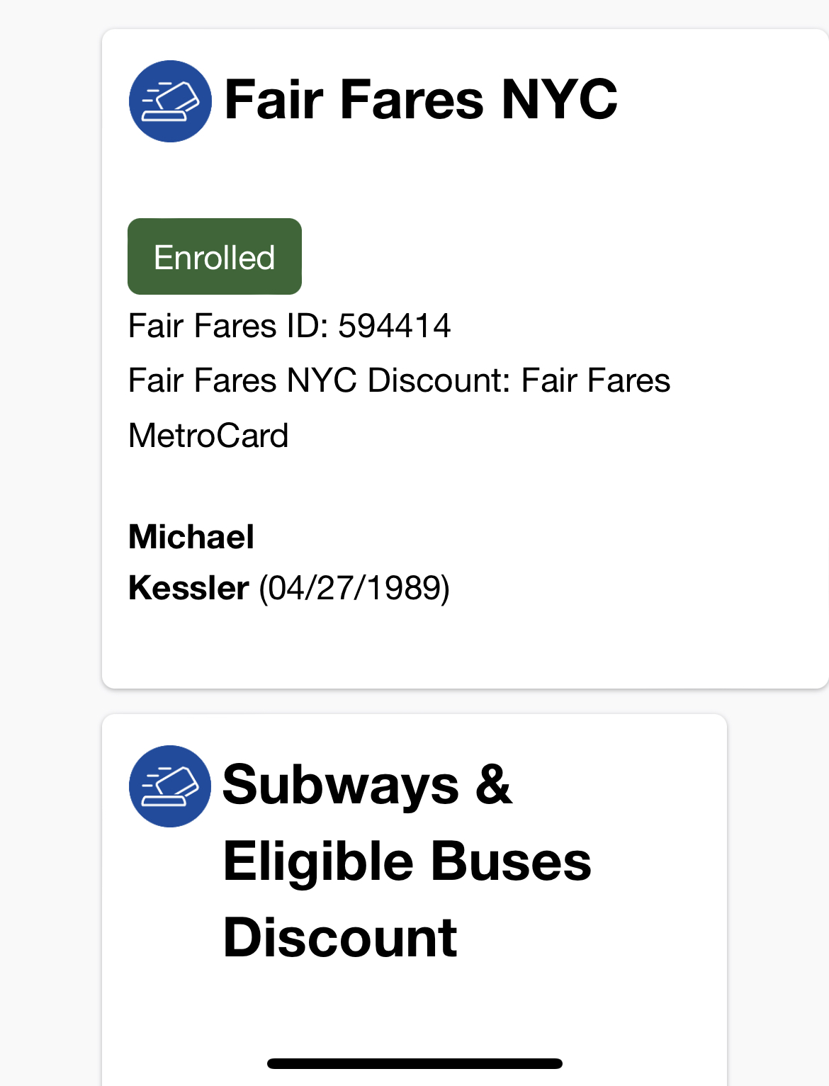Tap the name Michael
This screenshot has width=829, height=1086.
click(191, 537)
